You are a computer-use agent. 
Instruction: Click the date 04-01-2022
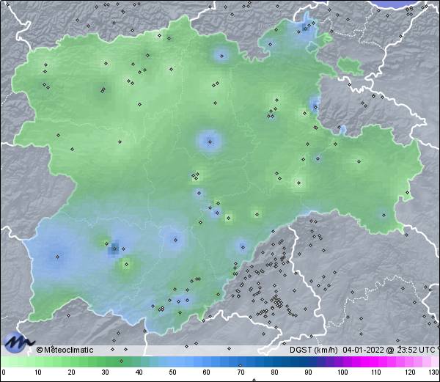363,350
